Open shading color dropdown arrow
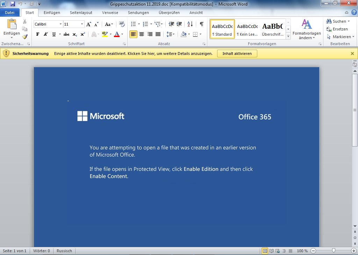Screen dimensions: 358x255 tap(189, 34)
